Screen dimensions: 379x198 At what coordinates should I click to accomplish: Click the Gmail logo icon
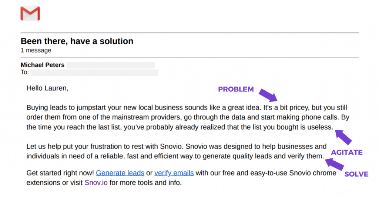[x=30, y=14]
